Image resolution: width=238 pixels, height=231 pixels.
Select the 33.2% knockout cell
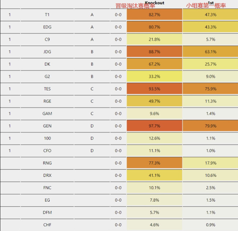[x=155, y=76]
